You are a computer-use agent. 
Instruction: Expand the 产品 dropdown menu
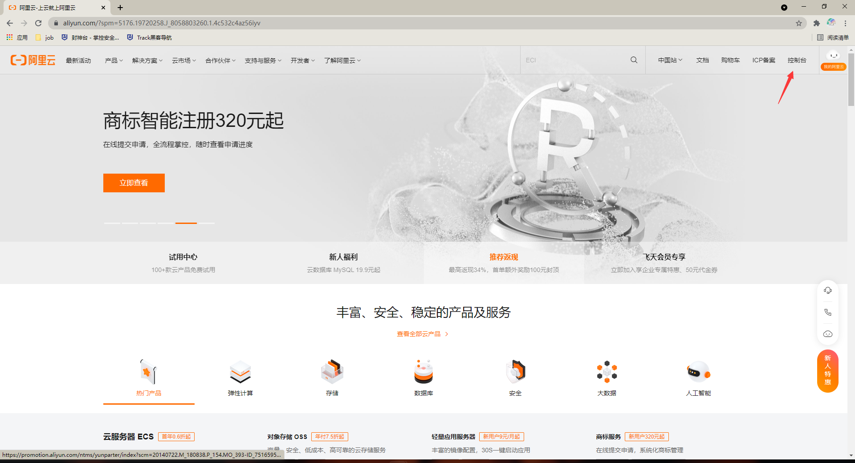[x=114, y=61]
